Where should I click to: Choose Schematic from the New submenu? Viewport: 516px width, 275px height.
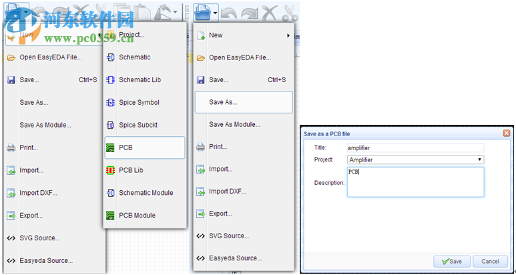[145, 57]
